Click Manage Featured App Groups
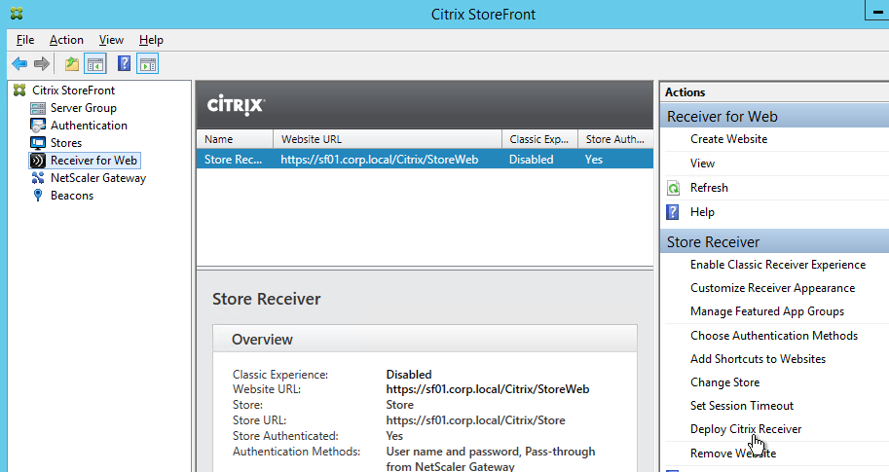The width and height of the screenshot is (889, 472). (767, 311)
